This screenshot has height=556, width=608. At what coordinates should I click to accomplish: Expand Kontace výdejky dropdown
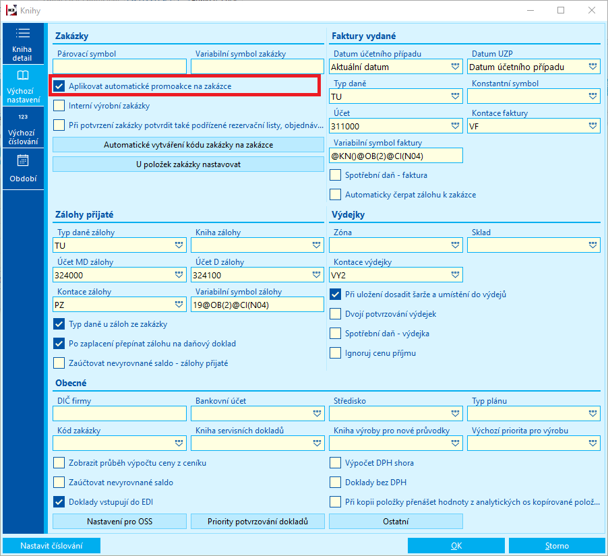455,275
